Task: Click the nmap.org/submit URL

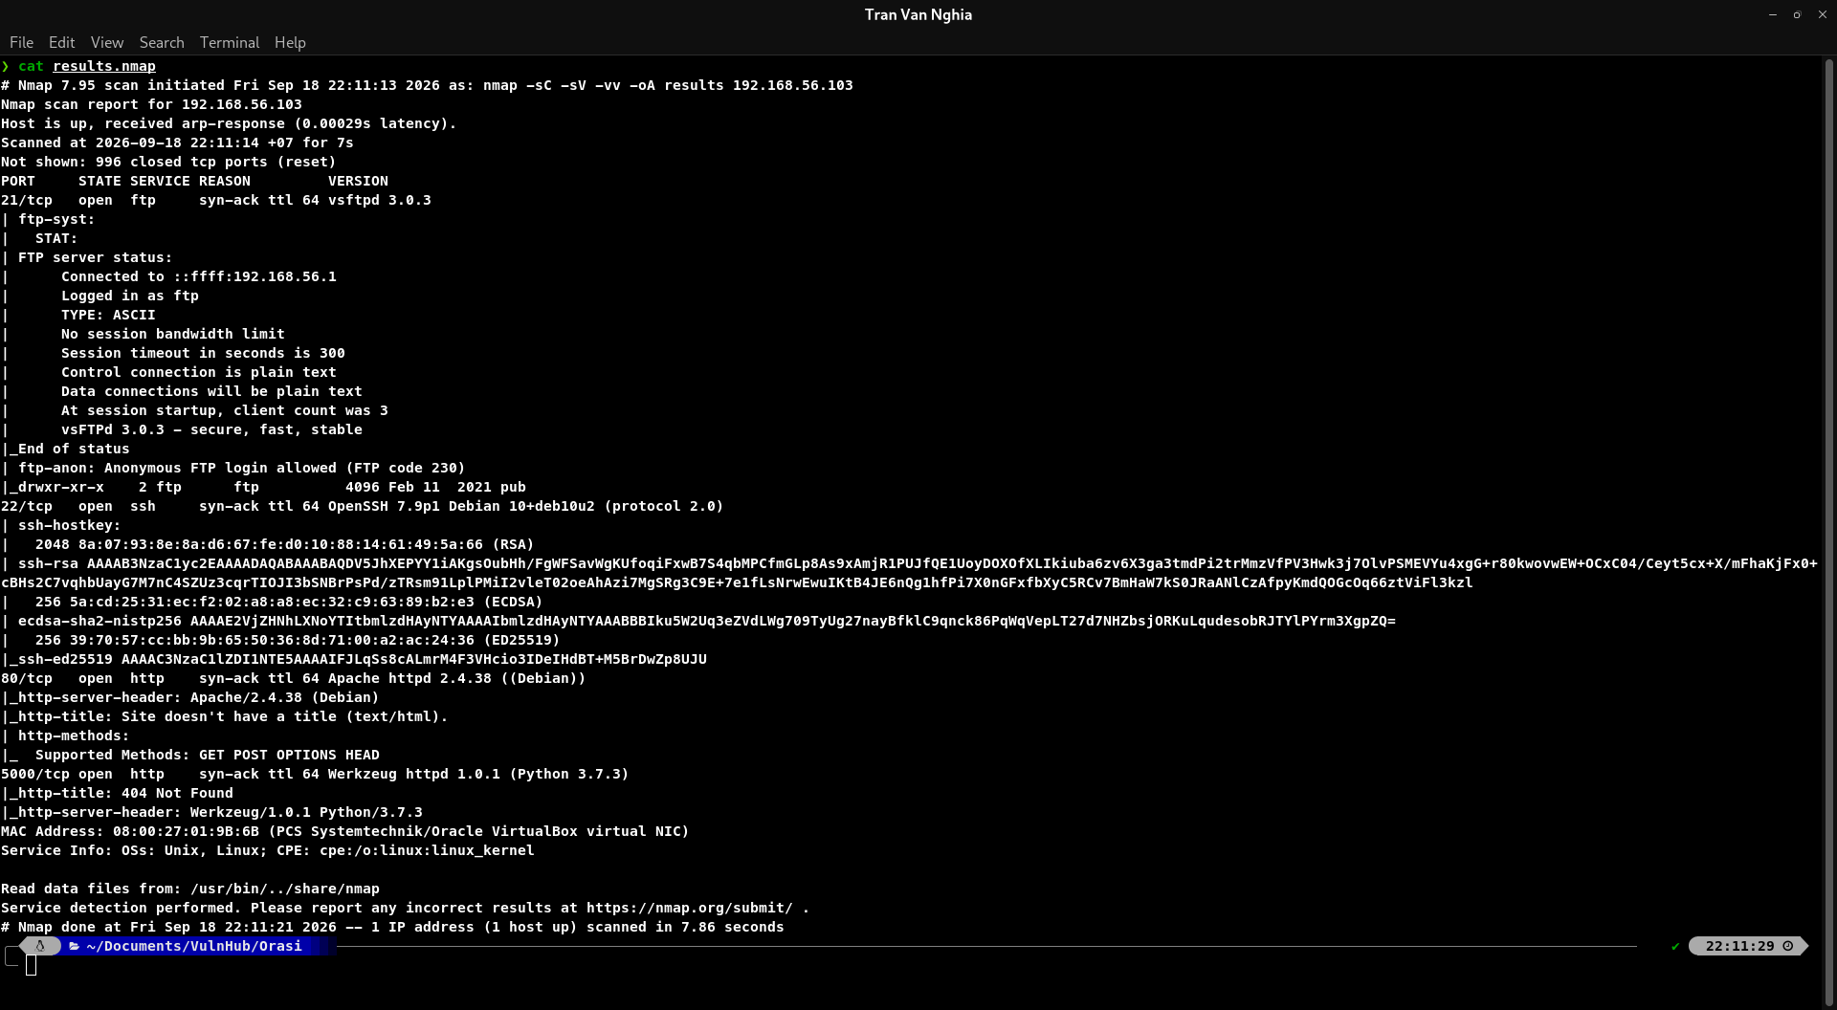Action: click(689, 908)
